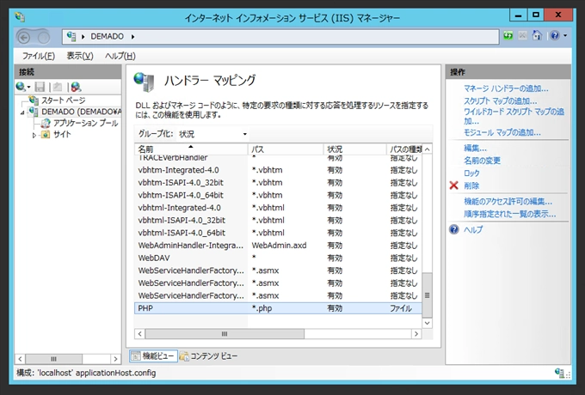Click the red X icon beside 削除
585x395 pixels.
point(453,185)
